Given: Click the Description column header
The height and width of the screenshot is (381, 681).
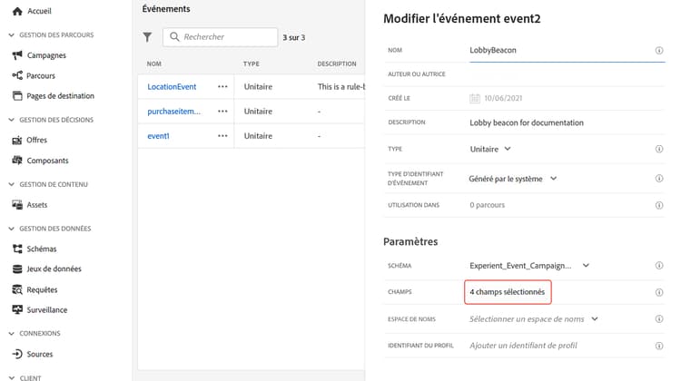Looking at the screenshot, I should tap(337, 63).
